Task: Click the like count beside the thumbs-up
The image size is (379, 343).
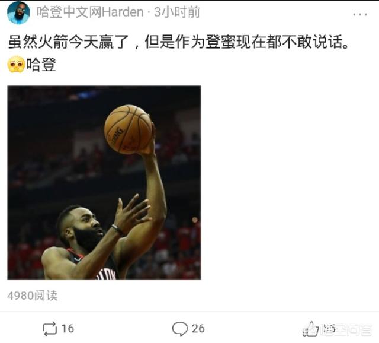Action: tap(329, 329)
